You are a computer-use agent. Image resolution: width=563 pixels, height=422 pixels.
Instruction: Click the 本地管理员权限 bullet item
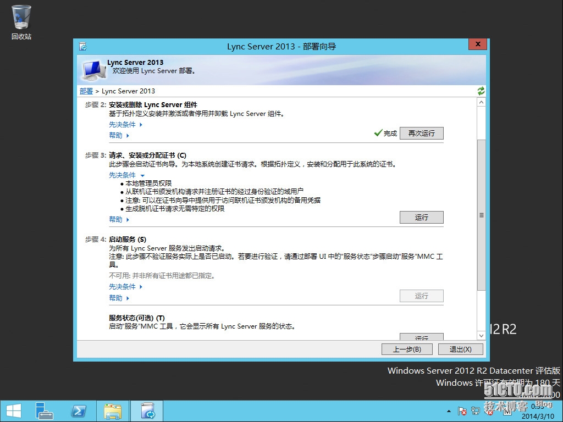pos(148,184)
